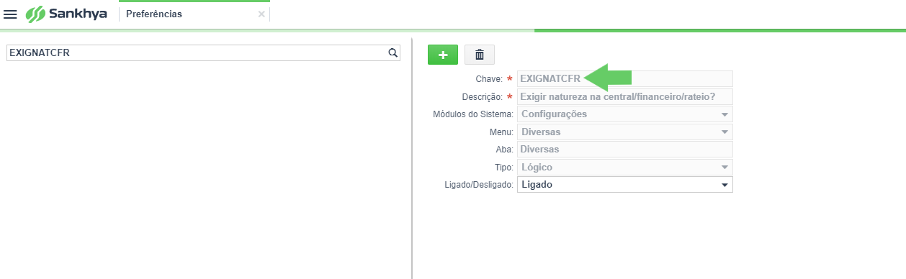Add a new preference with plus button
This screenshot has width=906, height=279.
pyautogui.click(x=443, y=55)
